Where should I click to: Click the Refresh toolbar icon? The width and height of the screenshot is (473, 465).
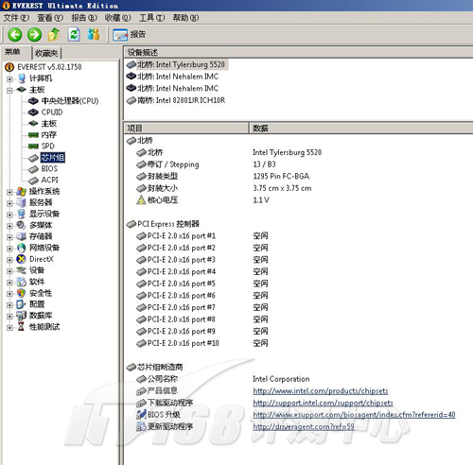[74, 34]
